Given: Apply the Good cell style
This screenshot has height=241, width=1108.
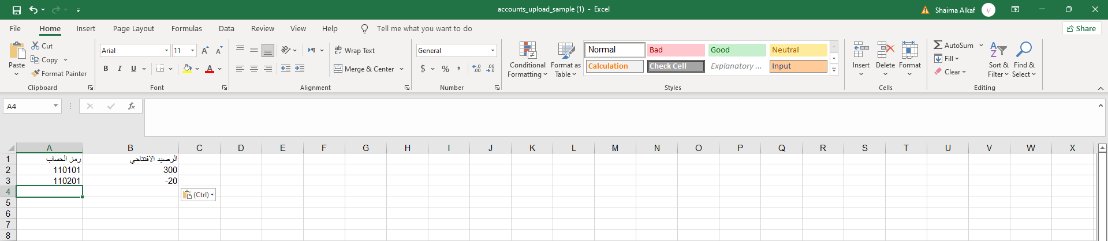Looking at the screenshot, I should (737, 50).
